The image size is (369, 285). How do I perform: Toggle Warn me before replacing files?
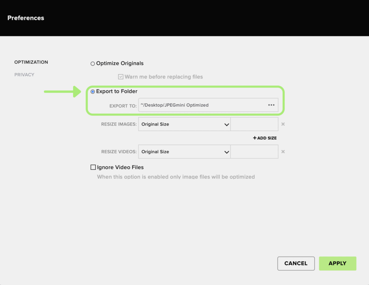point(121,77)
